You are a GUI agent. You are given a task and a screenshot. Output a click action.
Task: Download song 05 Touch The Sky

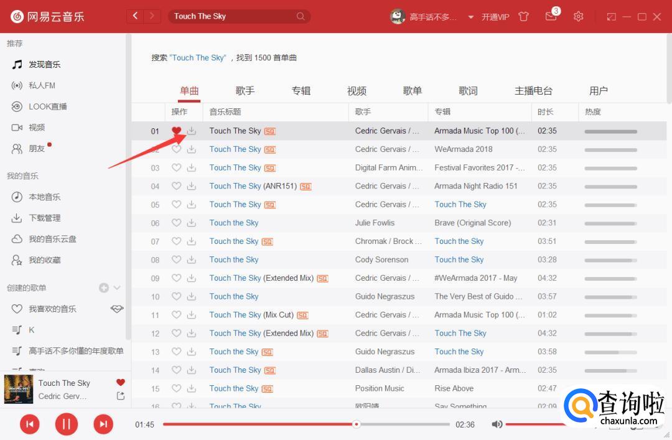(x=192, y=205)
